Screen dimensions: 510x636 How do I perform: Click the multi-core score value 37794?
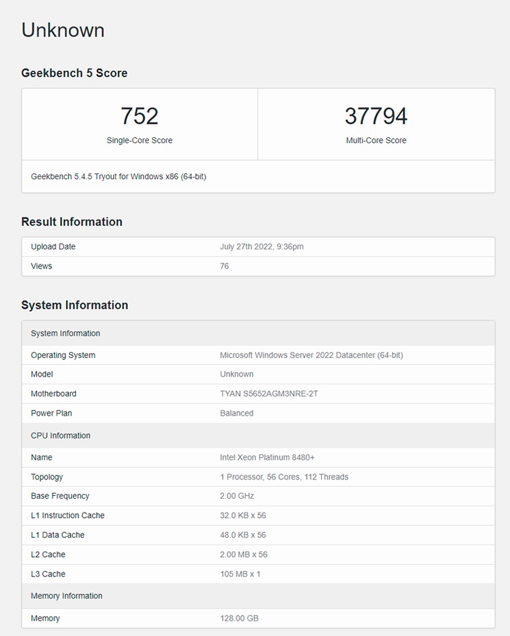(376, 116)
